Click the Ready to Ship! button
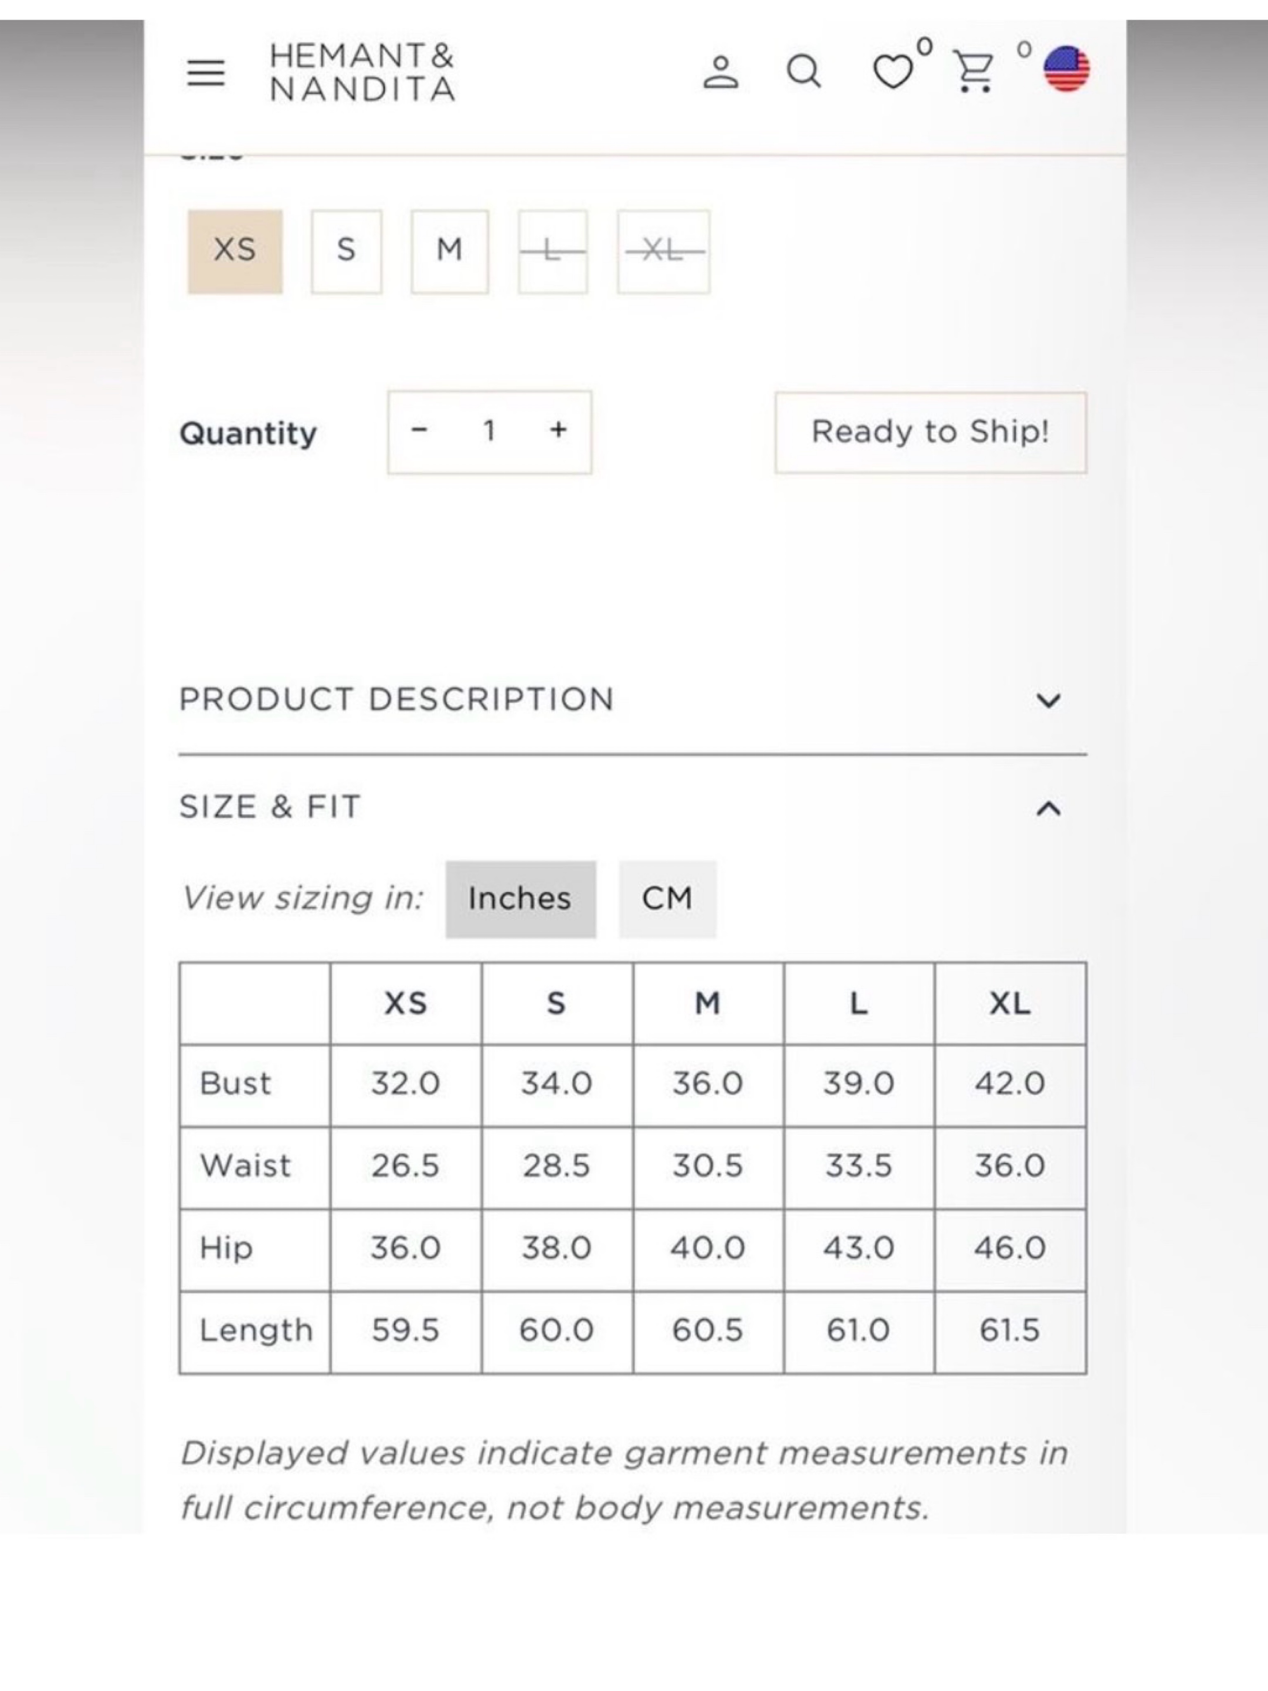This screenshot has width=1268, height=1691. pos(930,433)
